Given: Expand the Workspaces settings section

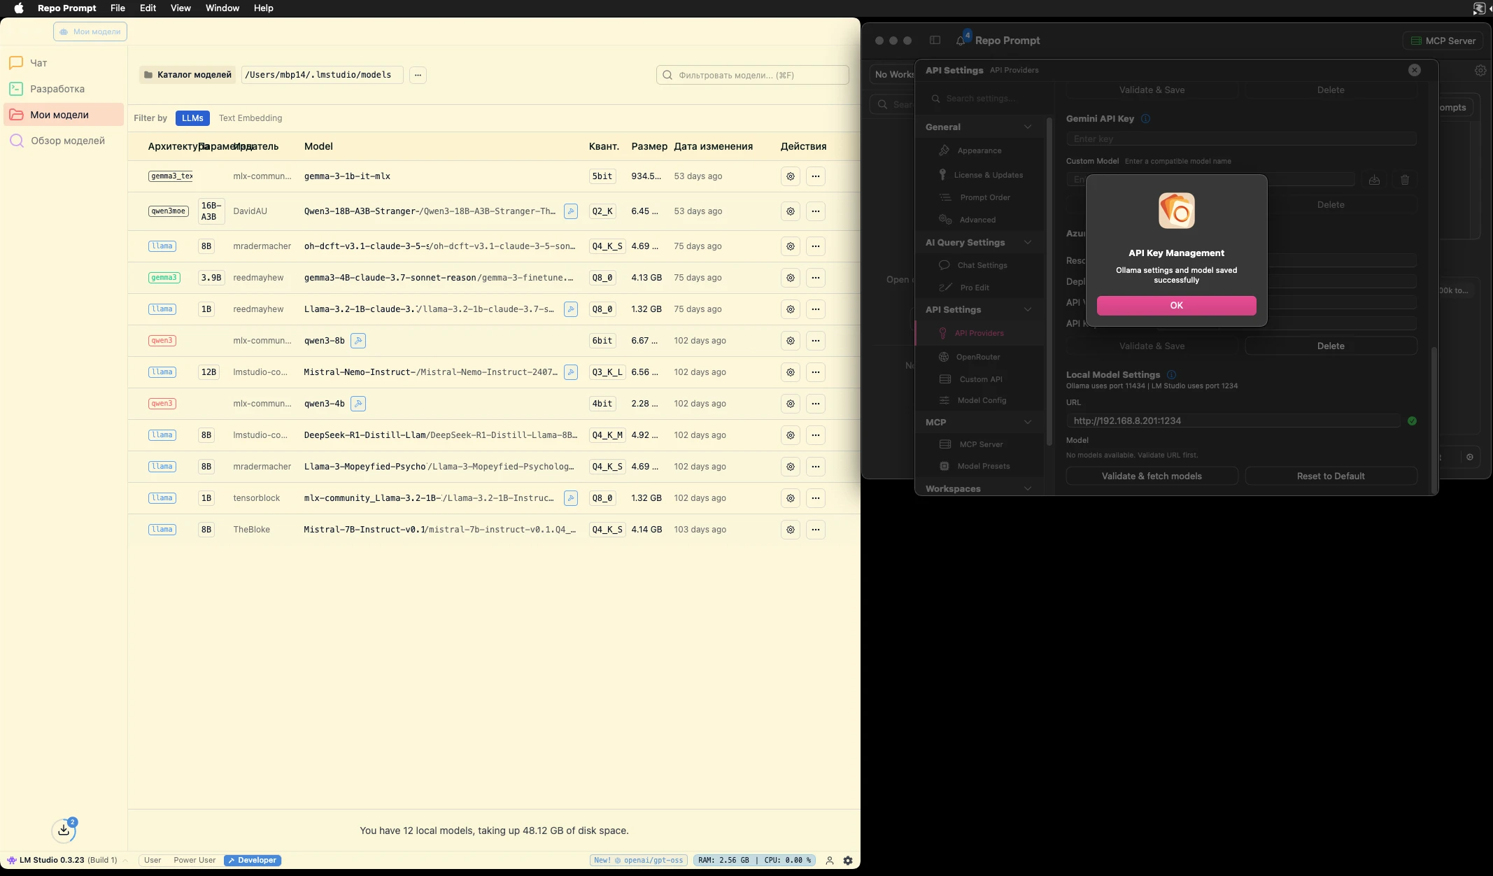Looking at the screenshot, I should (x=1028, y=489).
